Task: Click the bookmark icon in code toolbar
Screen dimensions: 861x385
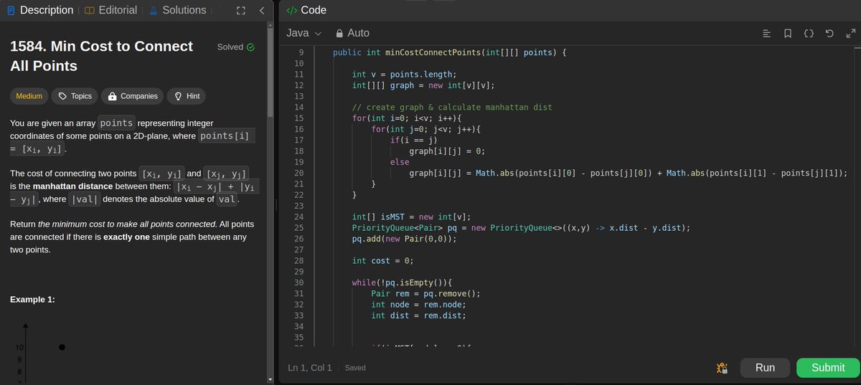Action: coord(788,33)
